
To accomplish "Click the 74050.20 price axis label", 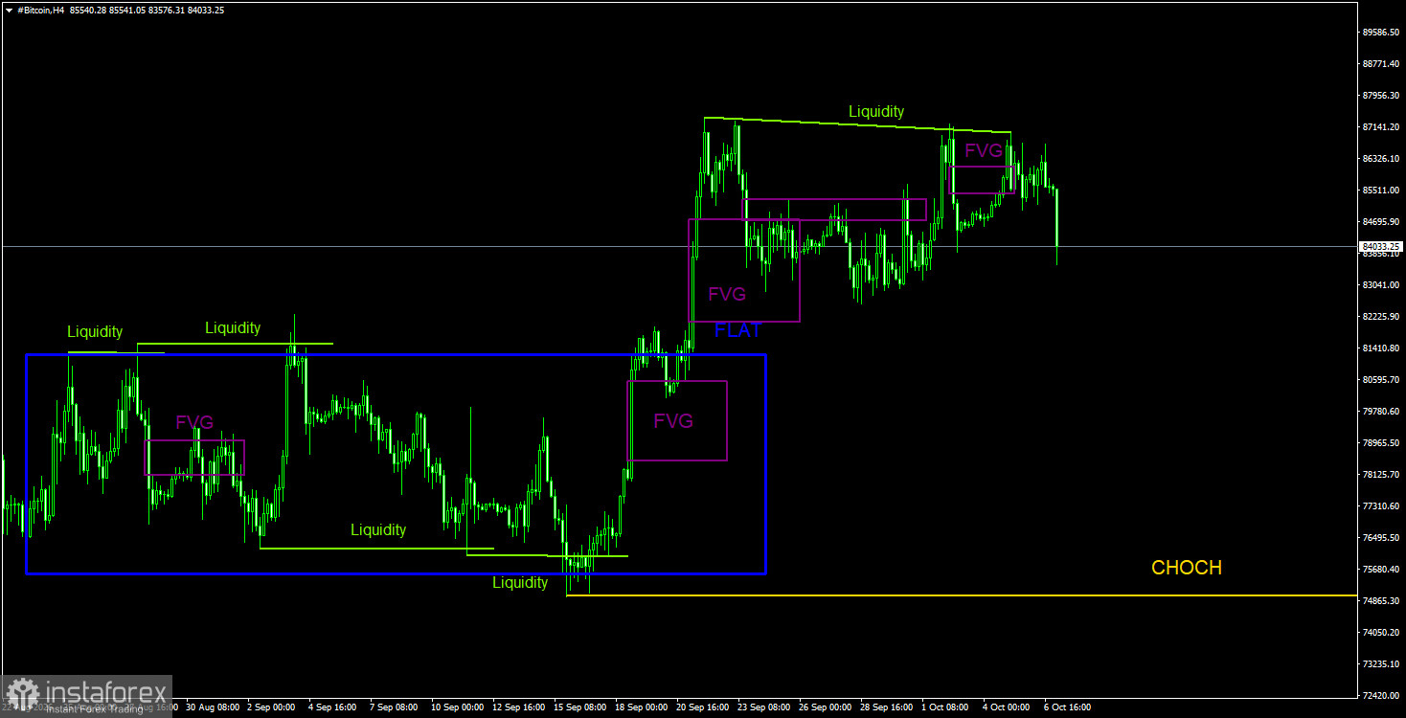I will click(x=1381, y=632).
